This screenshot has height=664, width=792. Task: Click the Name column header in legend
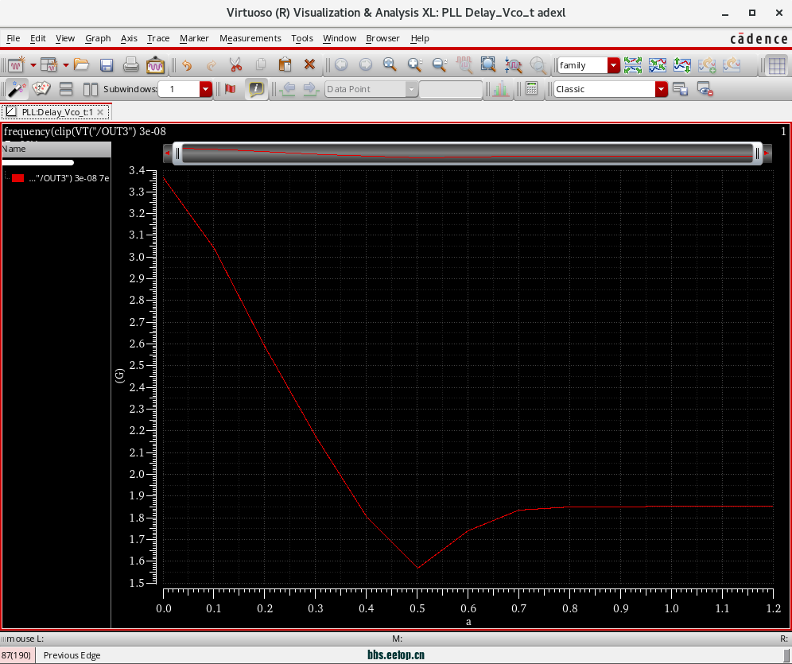(56, 149)
